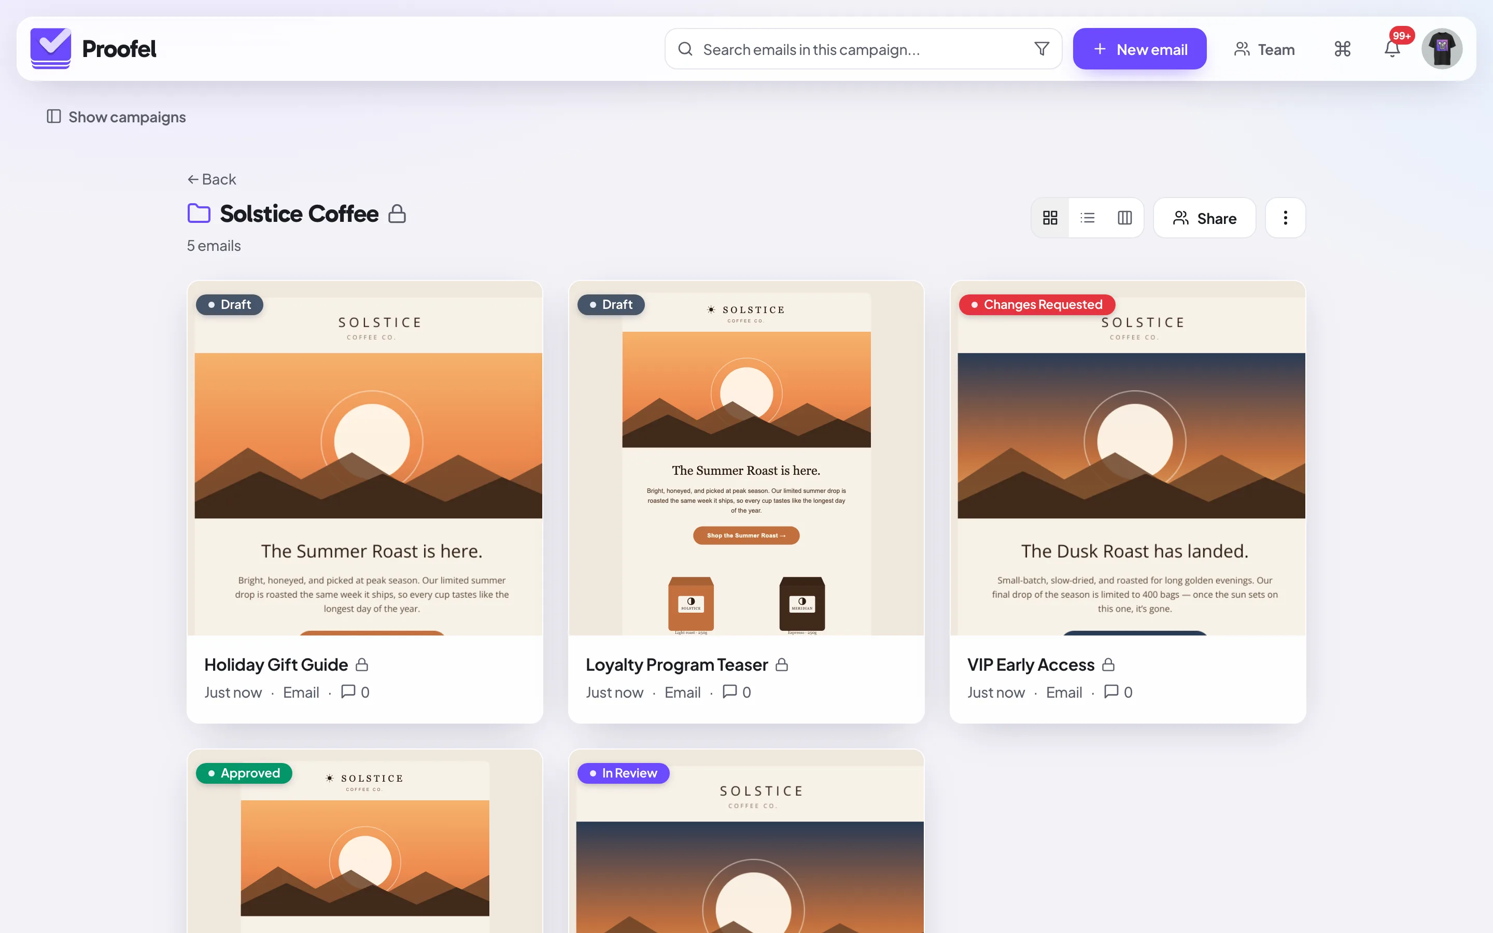Open VIP Early Access email thumbnail
The width and height of the screenshot is (1493, 933).
[1128, 458]
